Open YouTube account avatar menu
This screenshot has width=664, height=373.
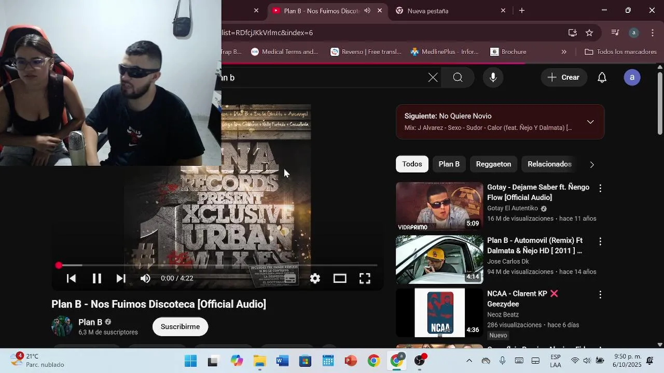point(632,78)
